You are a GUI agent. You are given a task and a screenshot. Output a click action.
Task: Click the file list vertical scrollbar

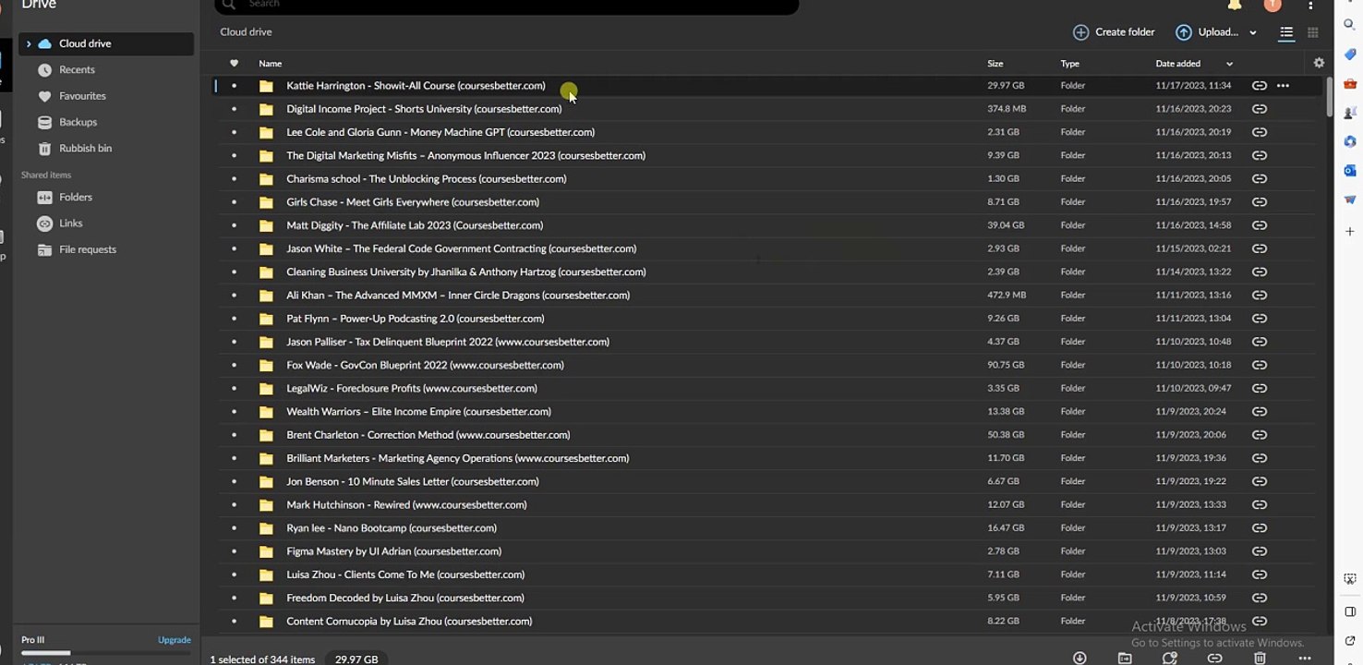(1329, 97)
